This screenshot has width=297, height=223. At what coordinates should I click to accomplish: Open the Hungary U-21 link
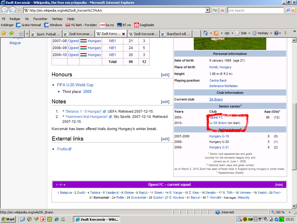(x=219, y=147)
